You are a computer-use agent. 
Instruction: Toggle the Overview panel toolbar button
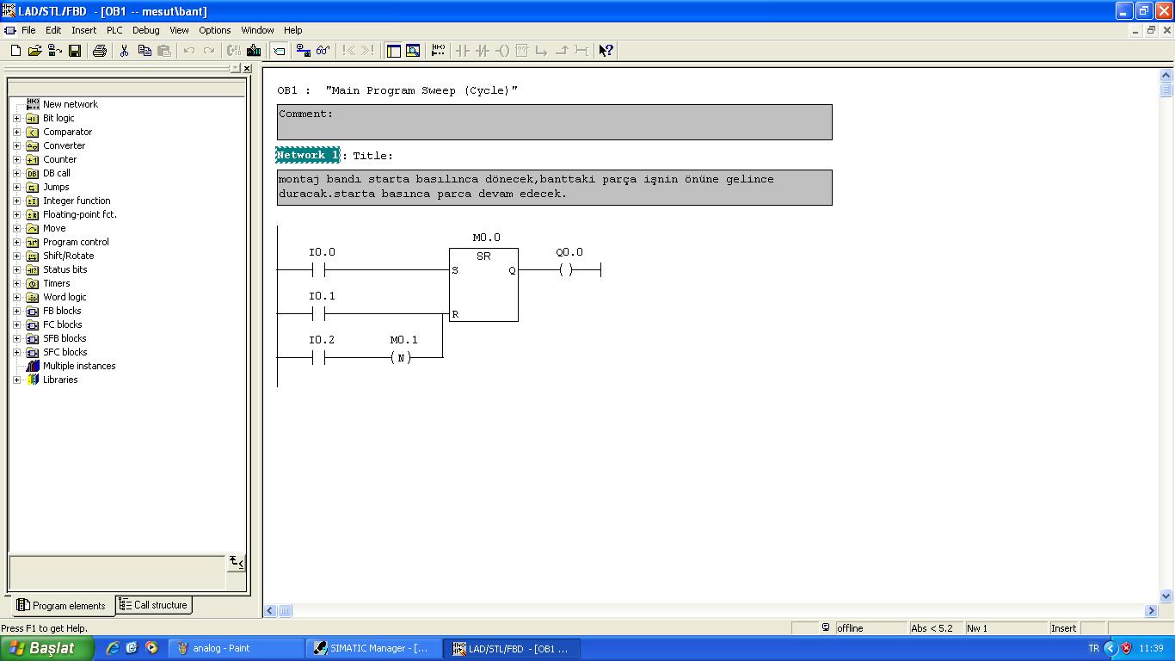(393, 51)
